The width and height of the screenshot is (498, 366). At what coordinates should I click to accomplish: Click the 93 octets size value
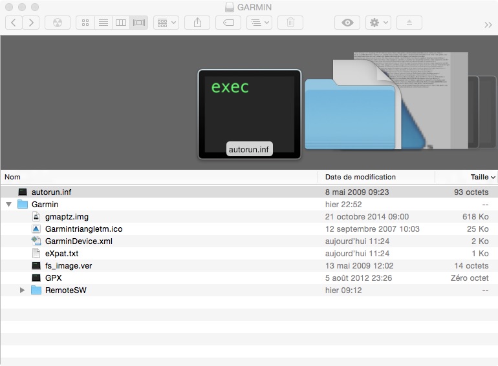[x=471, y=192]
